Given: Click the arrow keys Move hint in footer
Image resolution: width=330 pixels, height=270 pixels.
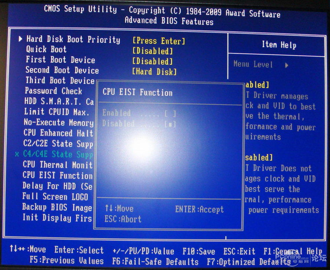Looking at the screenshot, I should [x=28, y=250].
